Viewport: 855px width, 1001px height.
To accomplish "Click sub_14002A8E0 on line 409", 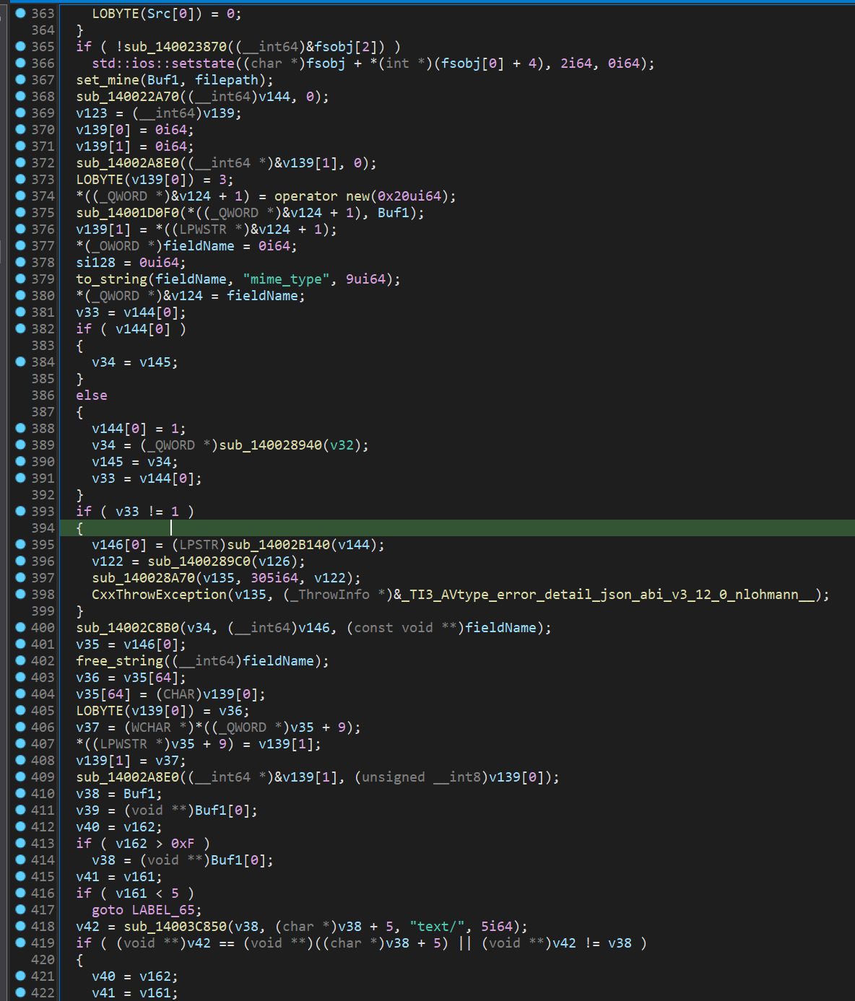I will coord(128,777).
